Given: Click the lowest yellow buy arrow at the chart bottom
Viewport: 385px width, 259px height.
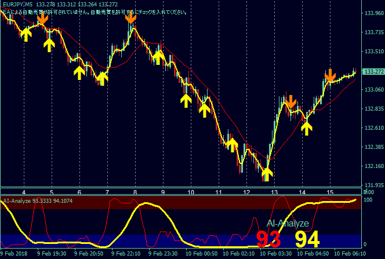Looking at the screenshot, I should 267,173.
